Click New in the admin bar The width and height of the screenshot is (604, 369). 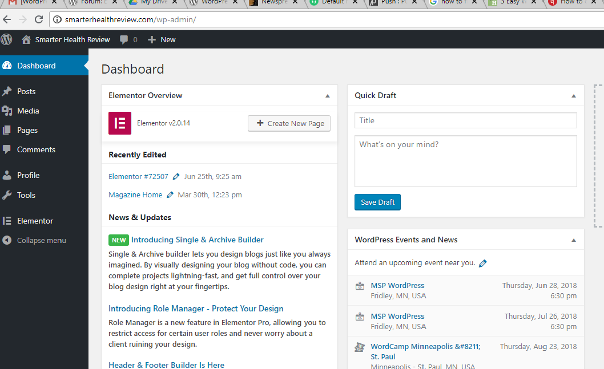coord(168,39)
